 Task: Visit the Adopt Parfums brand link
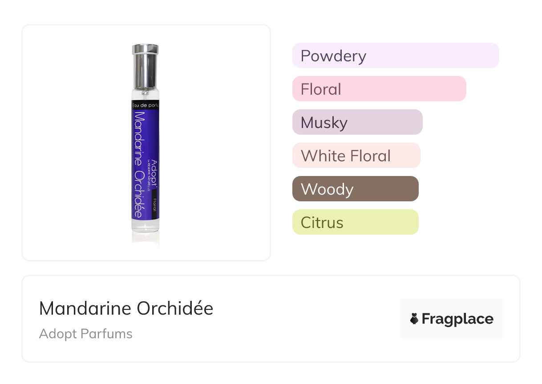[x=85, y=334]
